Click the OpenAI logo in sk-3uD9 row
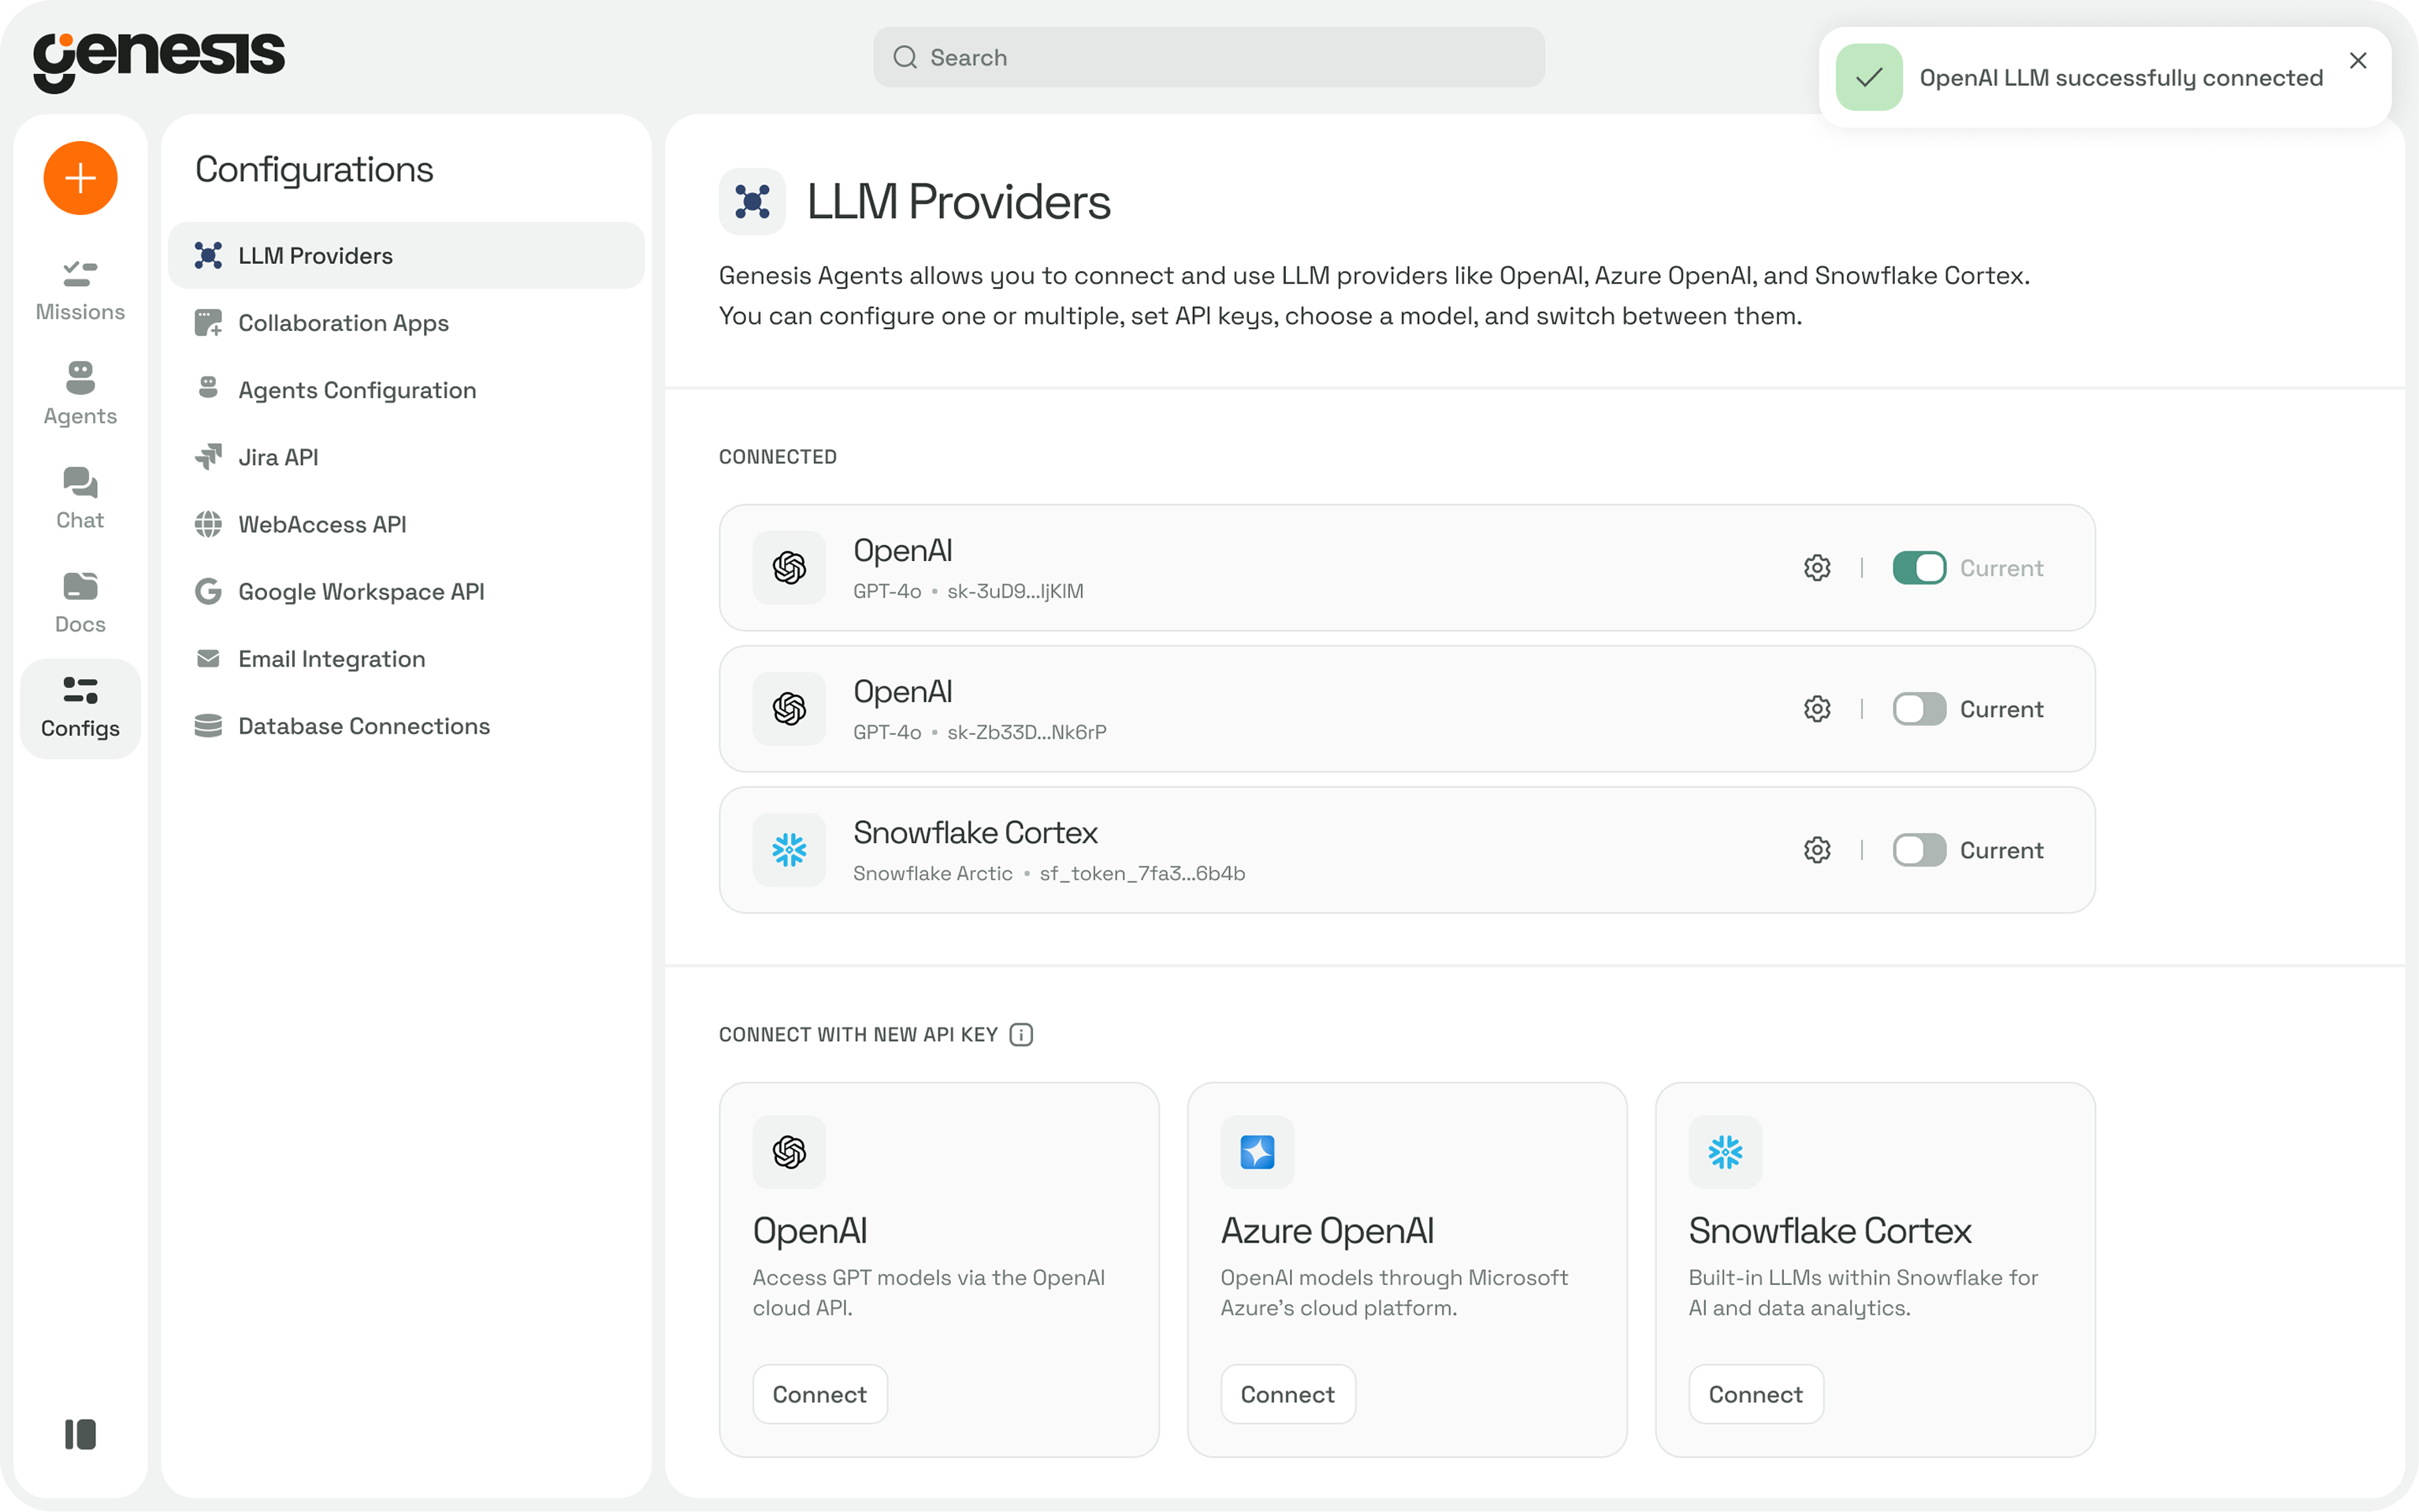Image resolution: width=2419 pixels, height=1512 pixels. (x=789, y=568)
